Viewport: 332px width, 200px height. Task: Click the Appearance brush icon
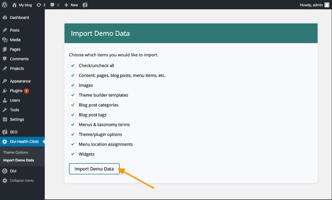(x=5, y=81)
